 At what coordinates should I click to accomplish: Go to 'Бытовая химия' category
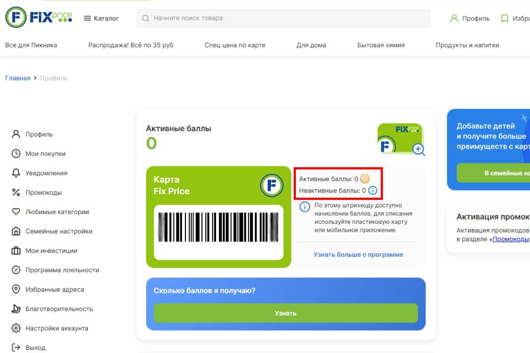pyautogui.click(x=381, y=45)
